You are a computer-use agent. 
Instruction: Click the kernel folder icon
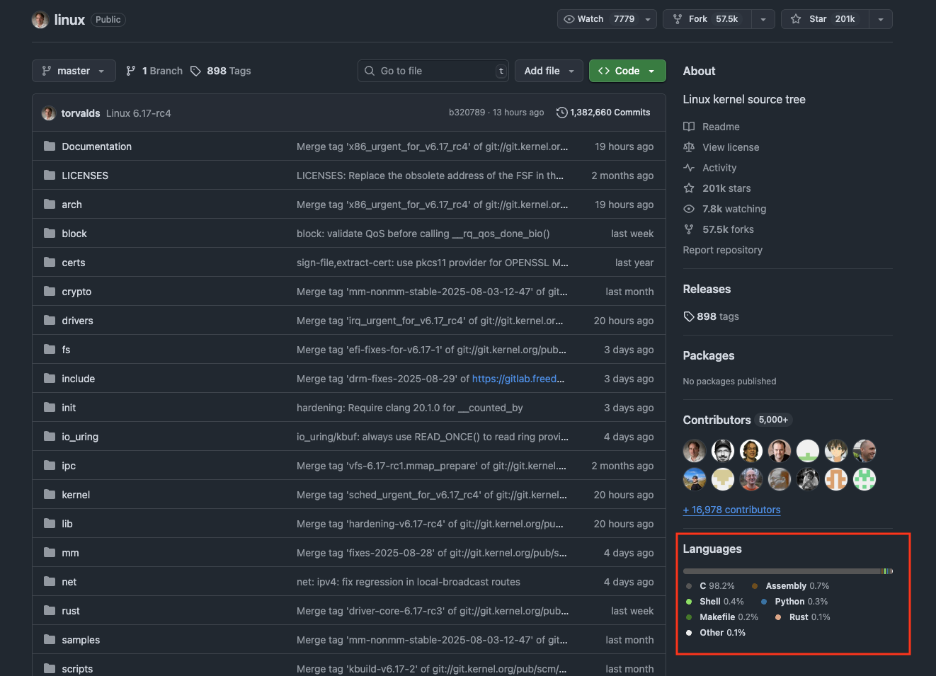click(50, 495)
